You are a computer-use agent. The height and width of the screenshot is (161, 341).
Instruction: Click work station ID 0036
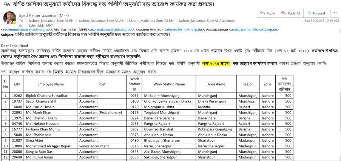click(134, 96)
